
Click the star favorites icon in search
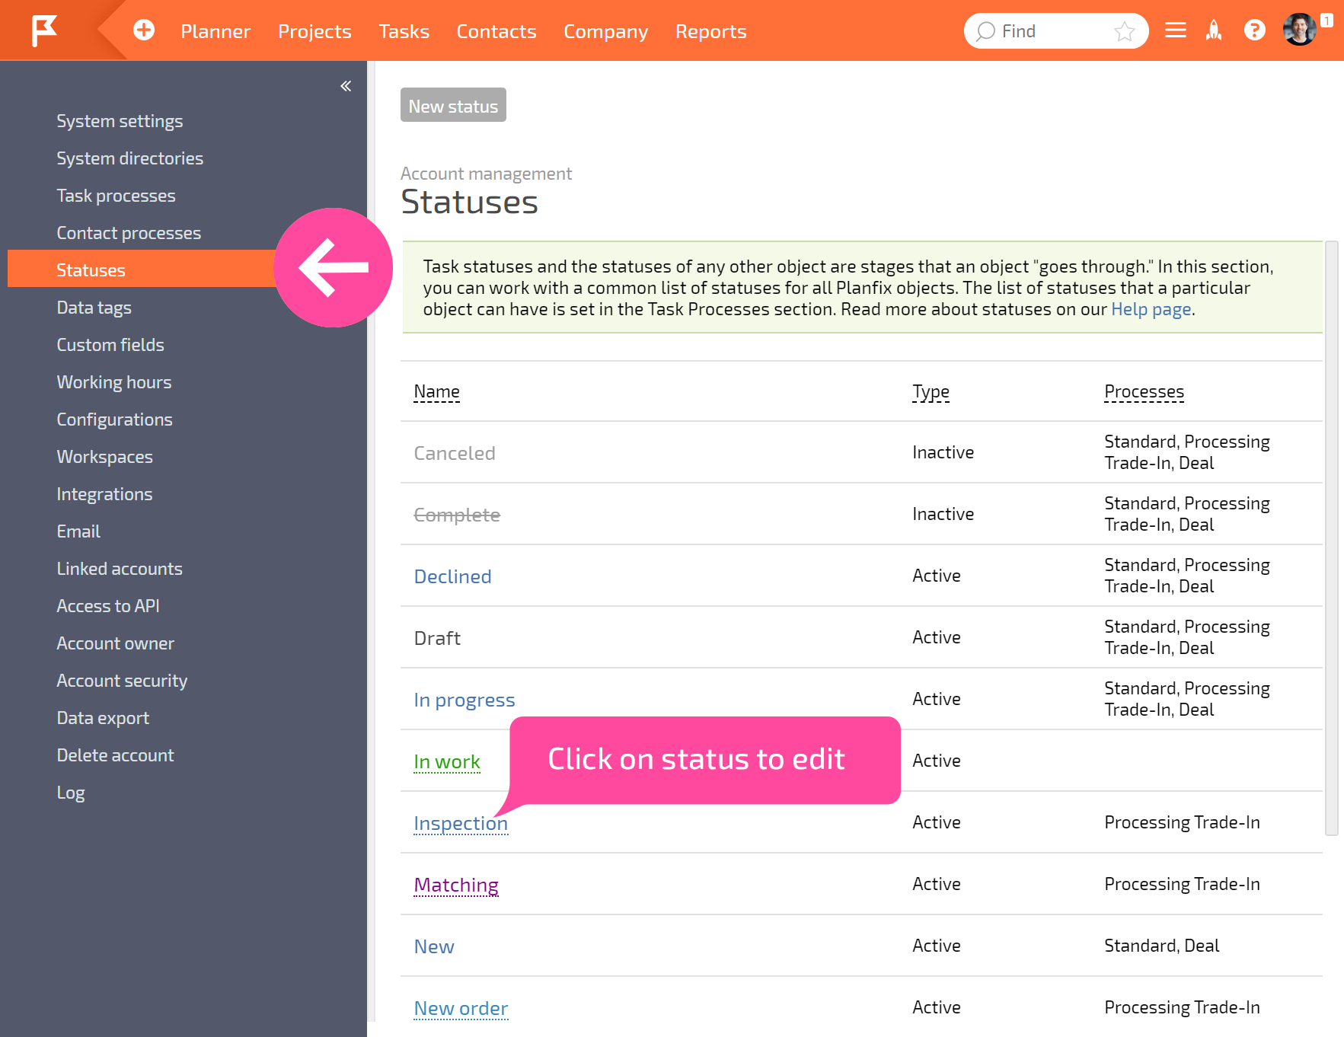coord(1124,31)
